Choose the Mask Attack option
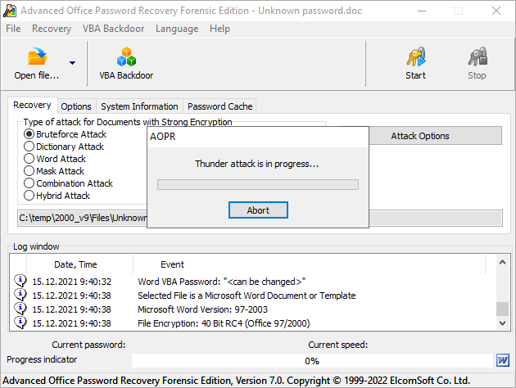 point(29,171)
